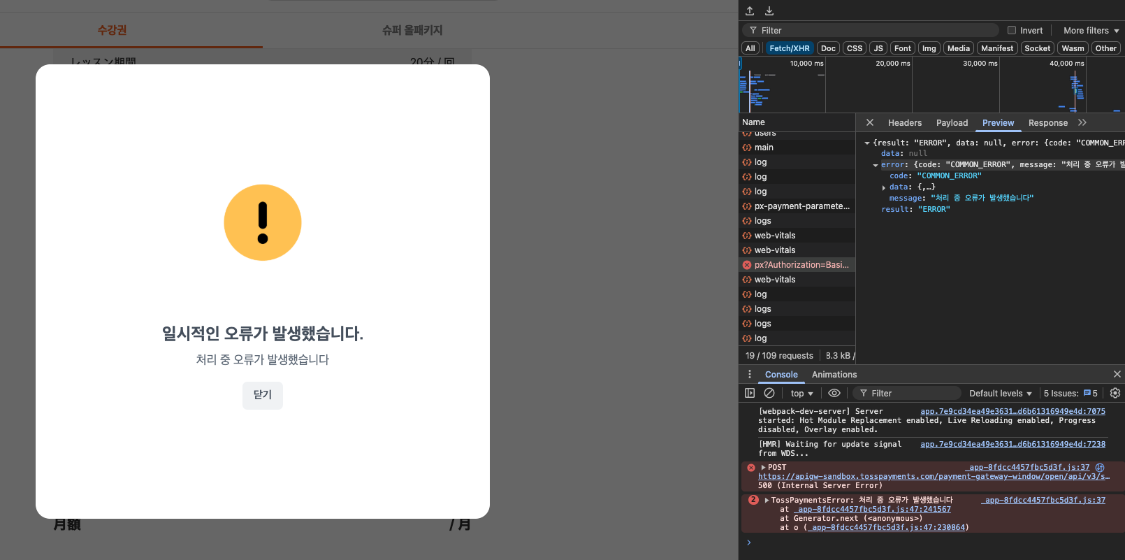Open the Default levels dropdown
Screen dimensions: 1125x560
pos(1001,393)
